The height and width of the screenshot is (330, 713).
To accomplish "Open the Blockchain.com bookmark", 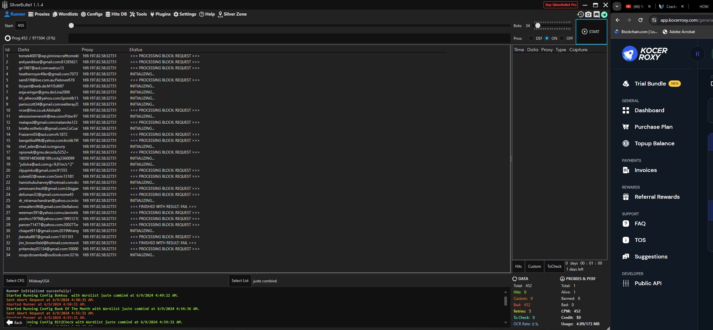I will click(636, 32).
